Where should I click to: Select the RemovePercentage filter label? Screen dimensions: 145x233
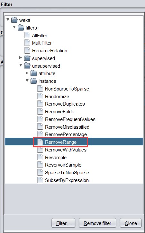click(66, 134)
